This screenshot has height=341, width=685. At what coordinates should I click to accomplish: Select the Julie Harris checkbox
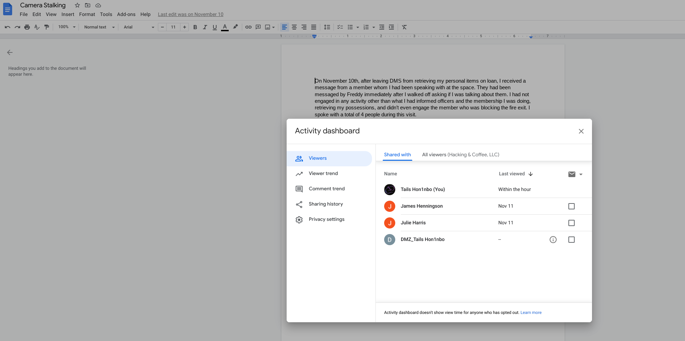(x=572, y=223)
